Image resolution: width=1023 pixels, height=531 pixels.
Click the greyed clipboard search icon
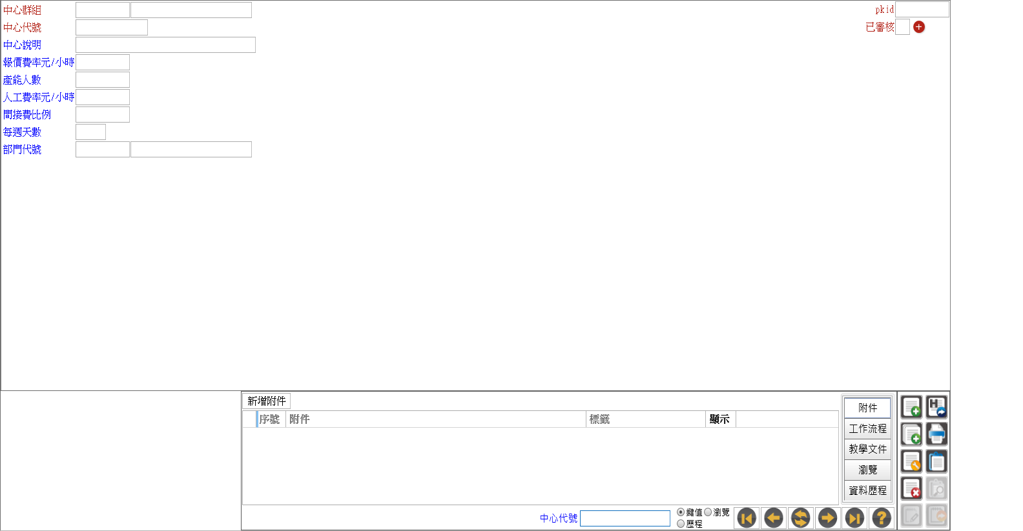[936, 488]
